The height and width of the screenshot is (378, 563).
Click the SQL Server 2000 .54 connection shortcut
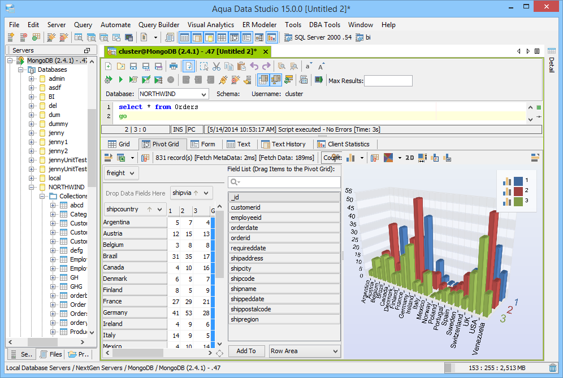click(x=318, y=37)
